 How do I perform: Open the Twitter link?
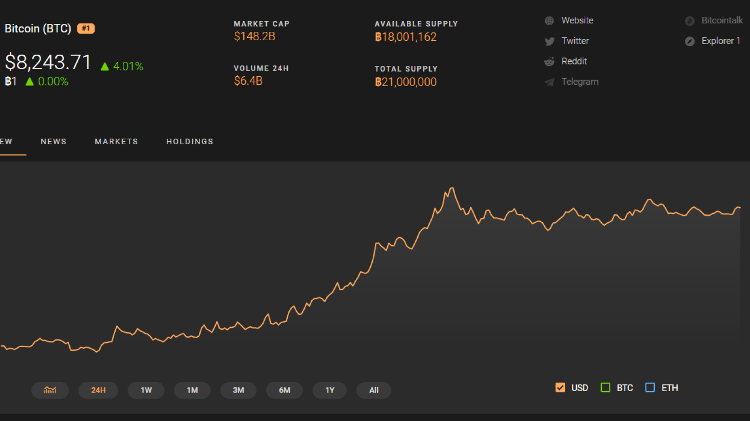pyautogui.click(x=575, y=41)
